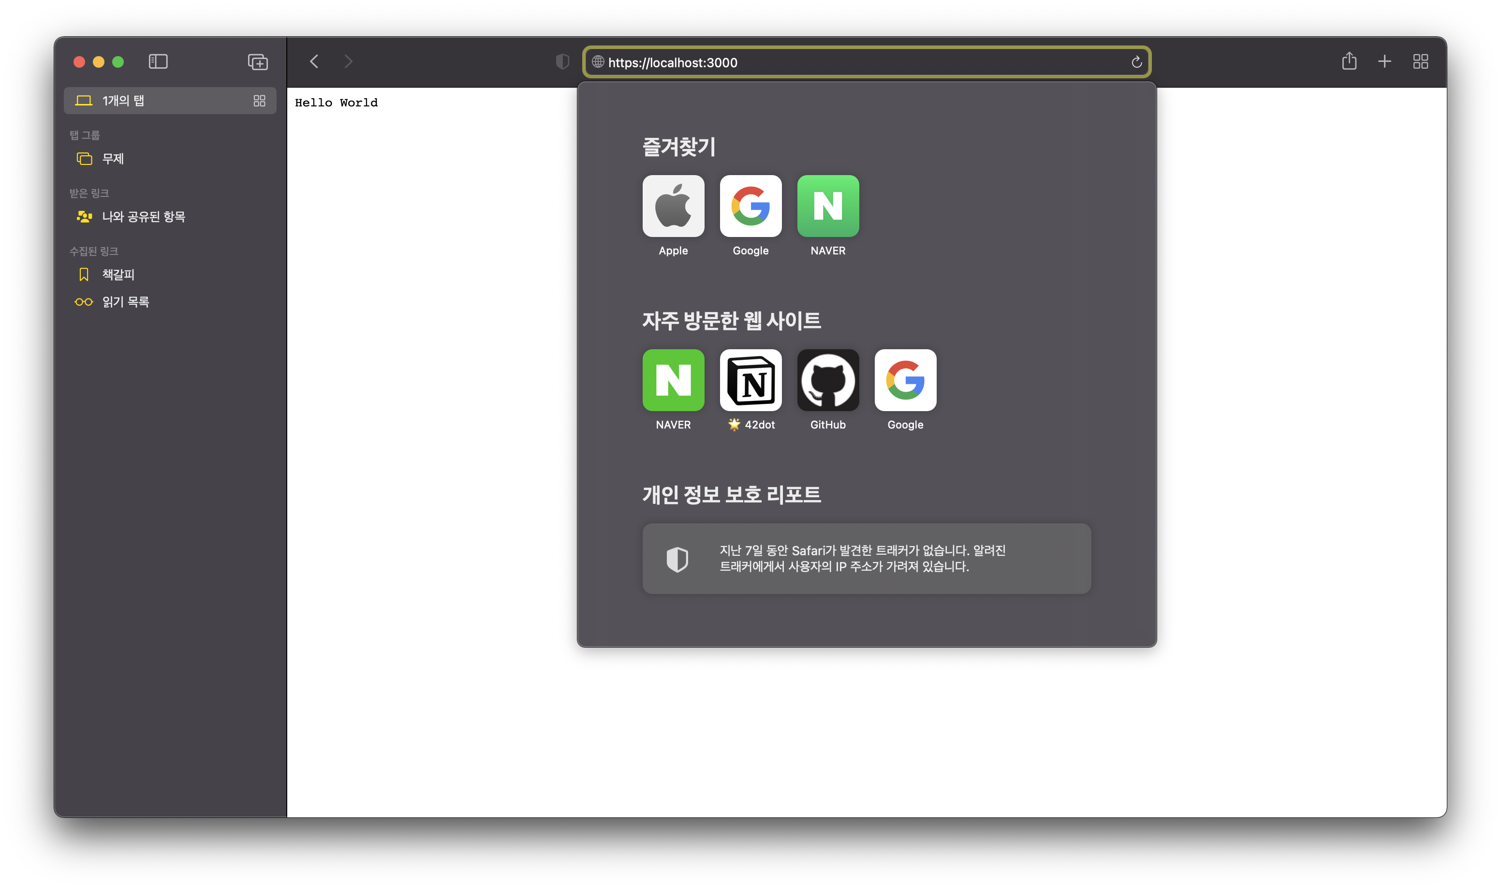Click the privacy report tracker card
This screenshot has width=1501, height=889.
click(866, 558)
